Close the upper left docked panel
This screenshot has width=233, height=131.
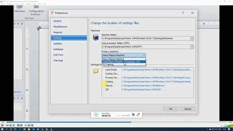pos(22,24)
